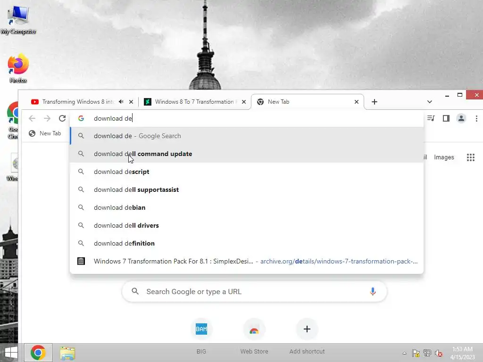483x362 pixels.
Task: Choose 'download dell supportassist' suggestion
Action: (247, 189)
